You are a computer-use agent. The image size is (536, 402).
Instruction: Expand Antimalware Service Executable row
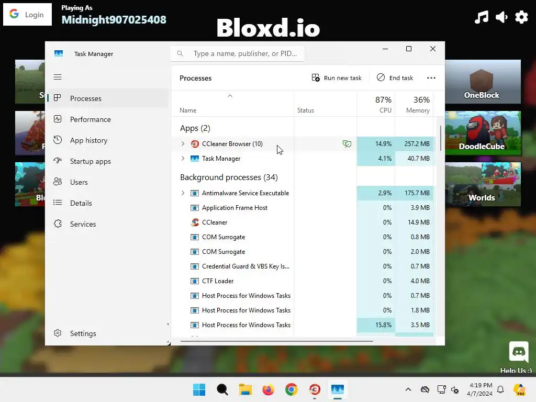pyautogui.click(x=183, y=193)
